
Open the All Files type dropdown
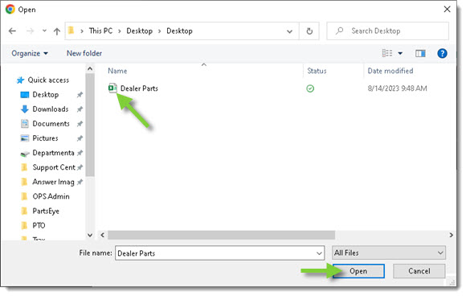pyautogui.click(x=389, y=253)
